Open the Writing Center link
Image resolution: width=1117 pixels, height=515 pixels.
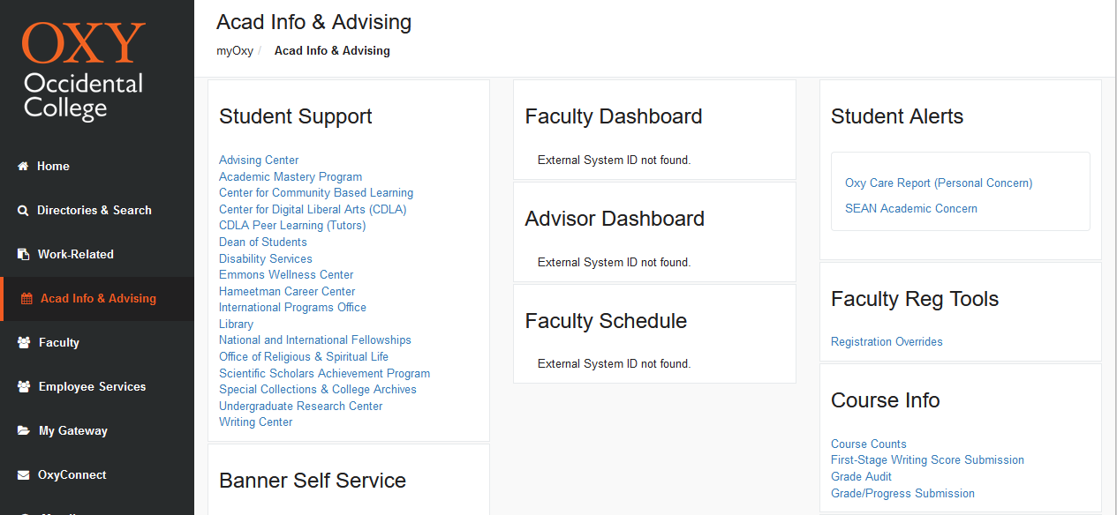tap(255, 422)
